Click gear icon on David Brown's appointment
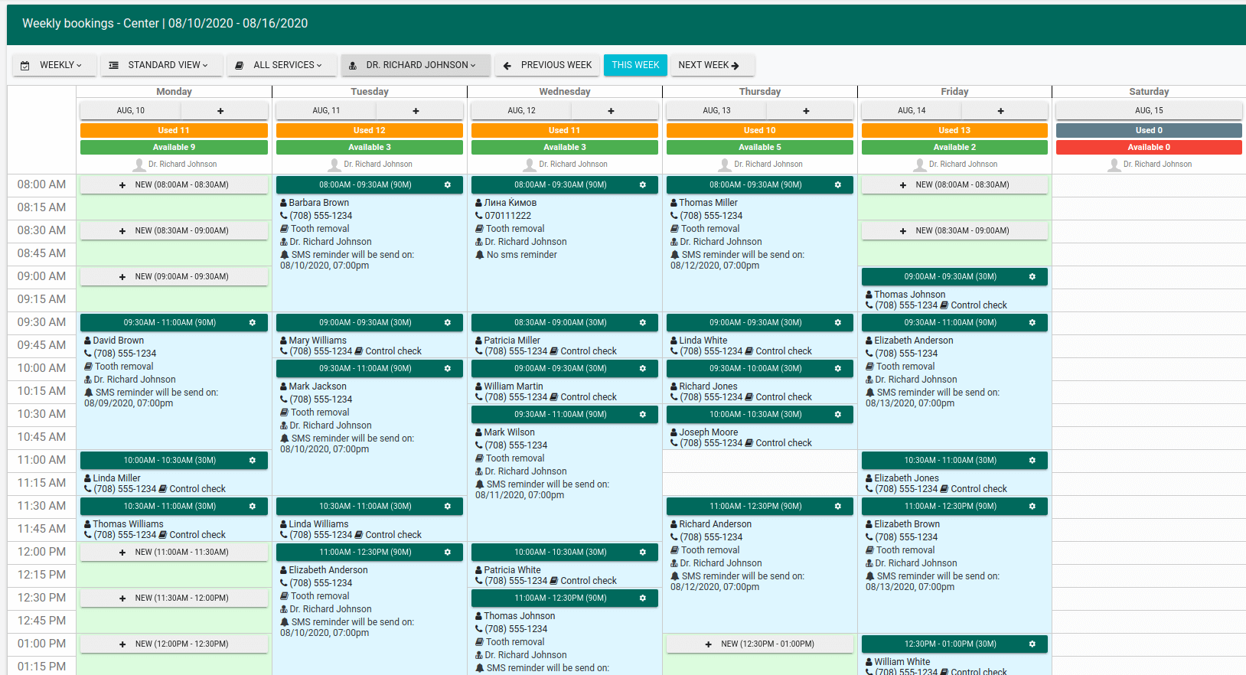The image size is (1246, 675). tap(253, 322)
